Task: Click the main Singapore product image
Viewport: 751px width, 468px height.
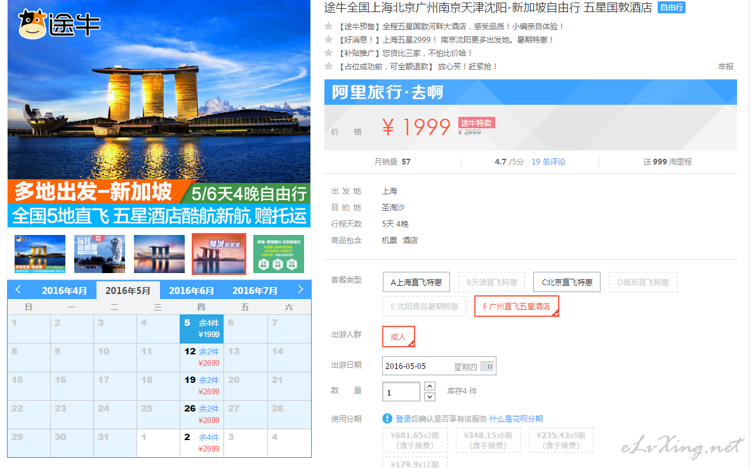Action: 159,114
